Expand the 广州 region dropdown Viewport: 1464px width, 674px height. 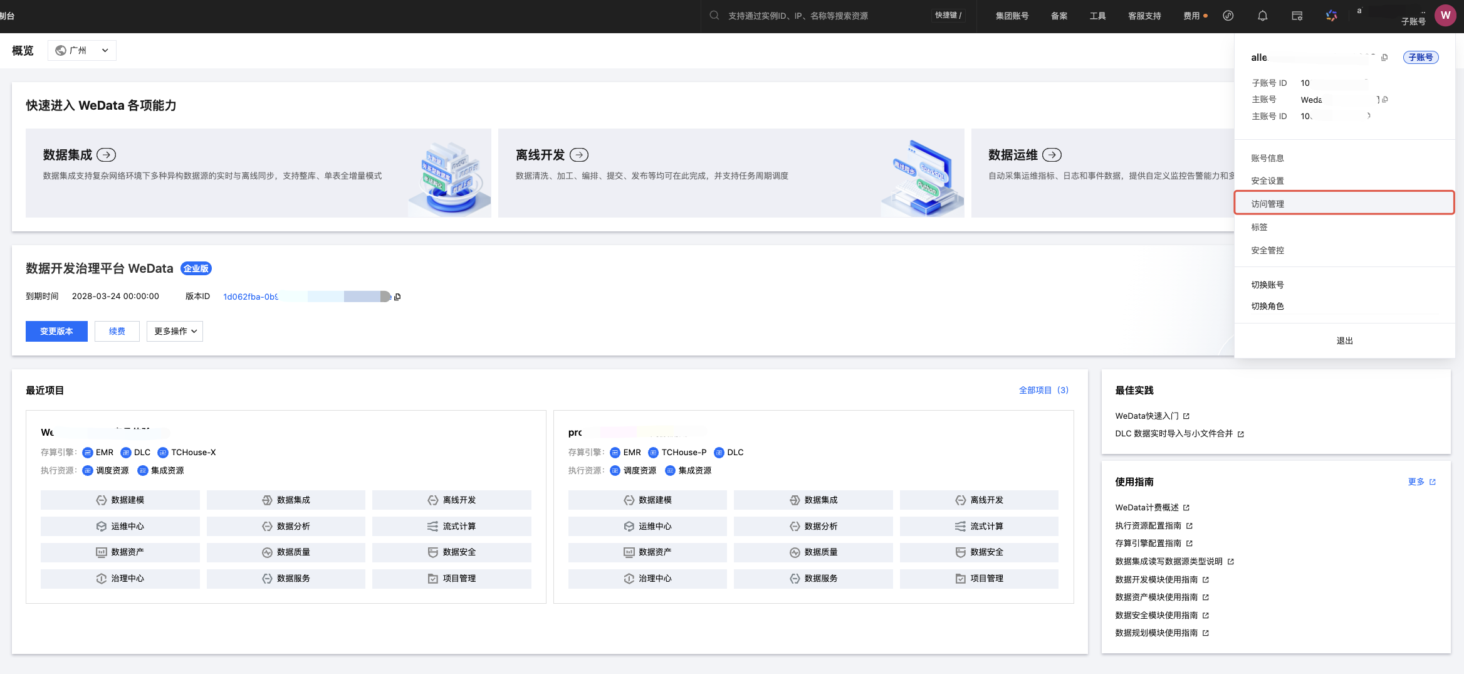[x=82, y=51]
